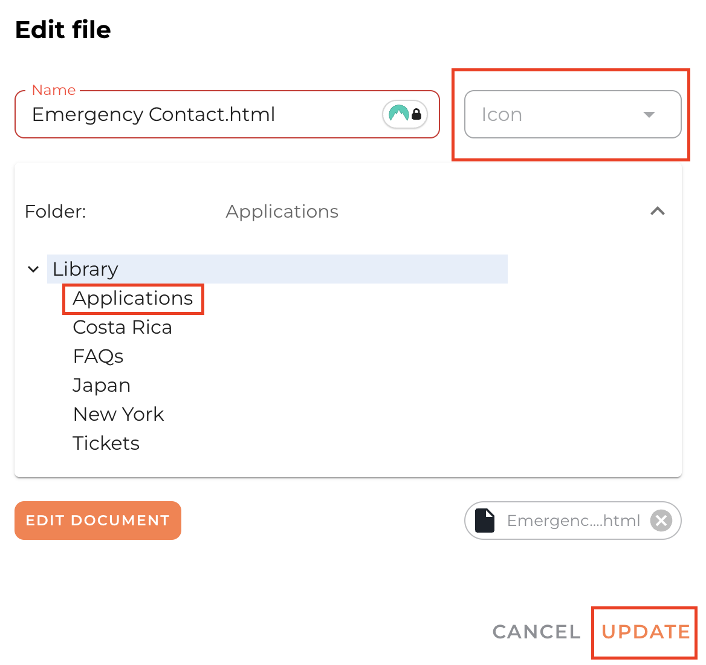Select the Japan folder
Image resolution: width=706 pixels, height=665 pixels.
coord(102,385)
